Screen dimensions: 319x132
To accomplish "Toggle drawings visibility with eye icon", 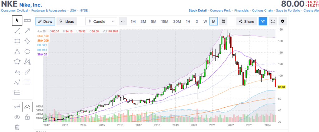I will coord(17,117).
